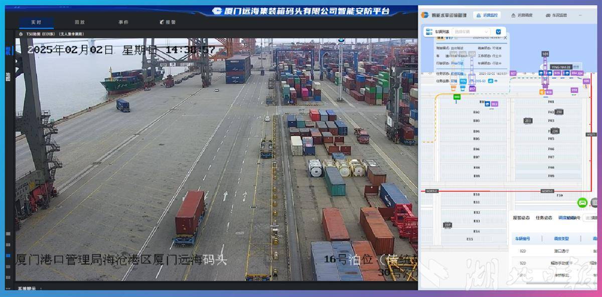Image resolution: width=602 pixels, height=297 pixels.
Task: Close the vehicle 917 info popup
Action: (x=505, y=38)
